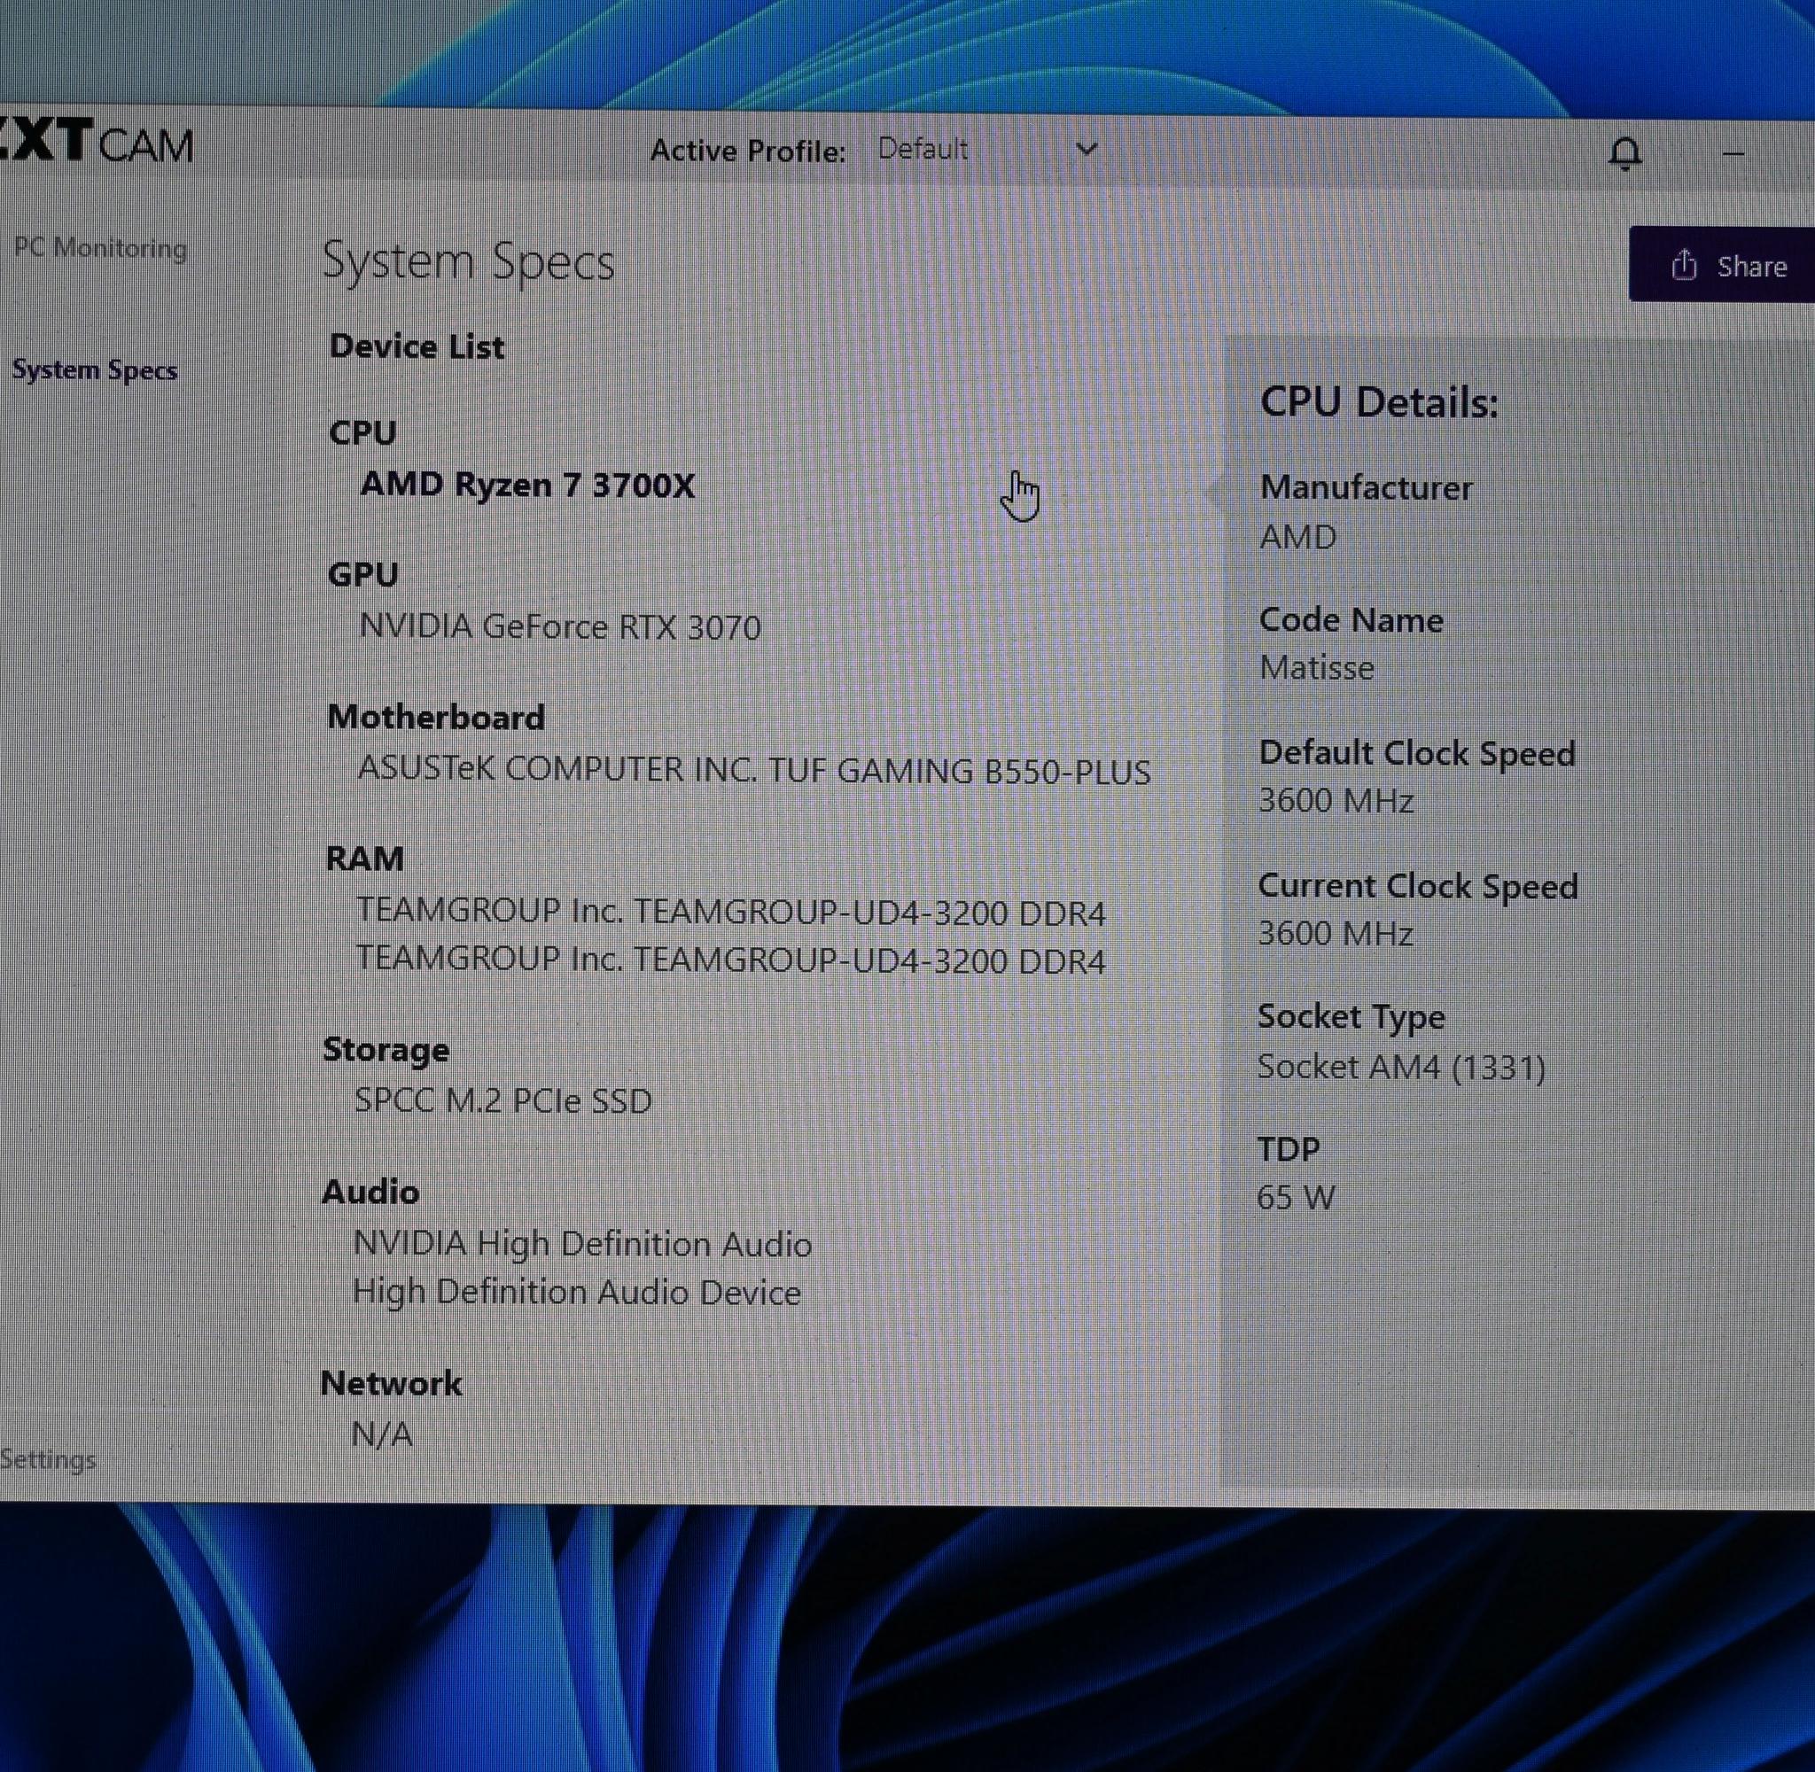The height and width of the screenshot is (1772, 1815).
Task: Click the 65 W TDP value
Action: click(x=1296, y=1197)
